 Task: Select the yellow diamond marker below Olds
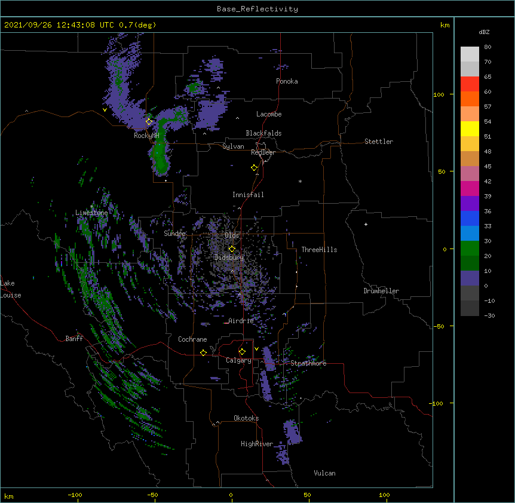pos(232,249)
